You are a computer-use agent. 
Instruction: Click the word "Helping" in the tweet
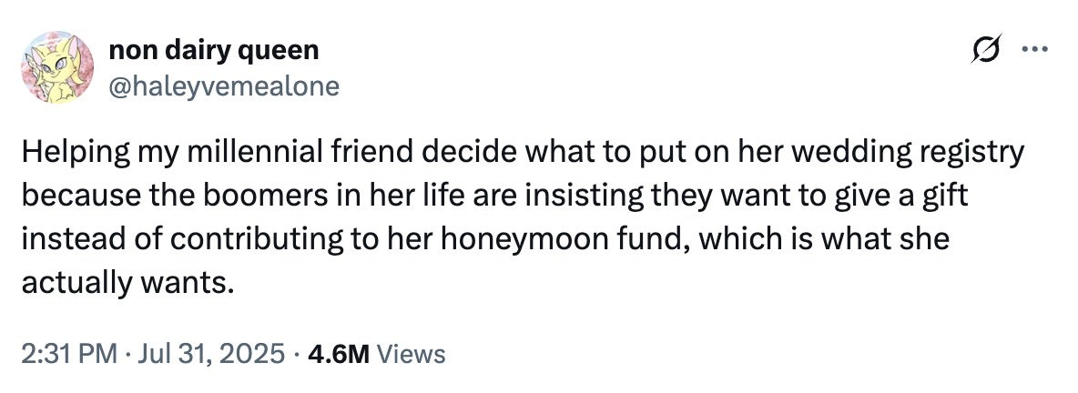66,154
